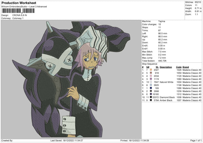Click 'Wilcom EmbroideryStudio – Level 3 Advanced' text
Image resolution: width=203 pixels, height=143 pixels.
24,7
